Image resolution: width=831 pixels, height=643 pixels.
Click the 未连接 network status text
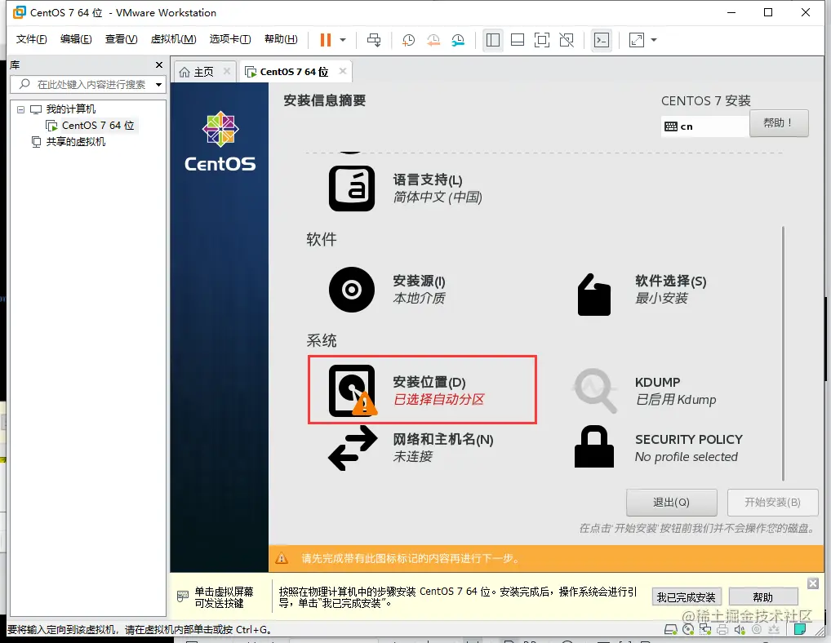tap(413, 457)
